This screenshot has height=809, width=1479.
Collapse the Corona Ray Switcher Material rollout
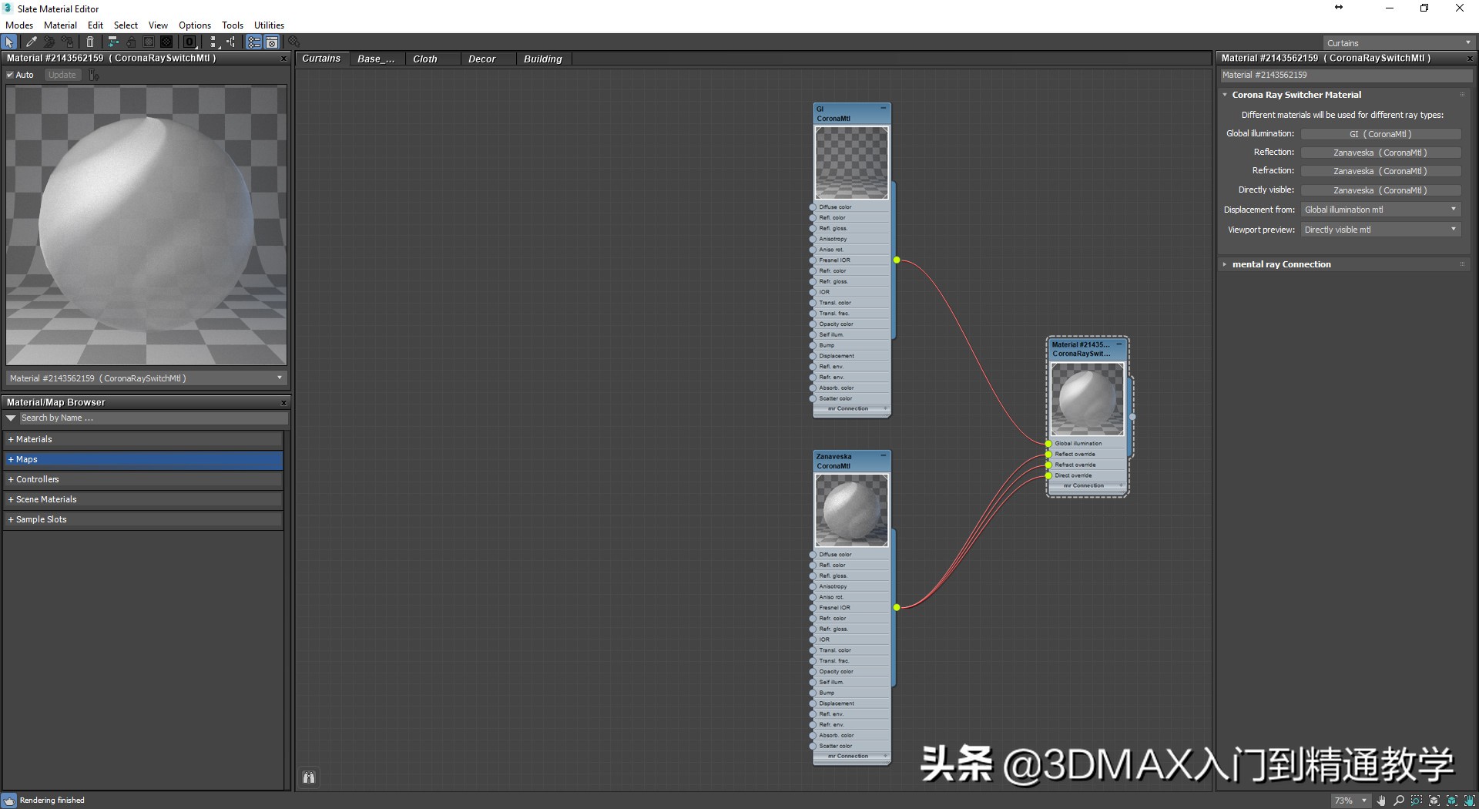click(x=1226, y=94)
